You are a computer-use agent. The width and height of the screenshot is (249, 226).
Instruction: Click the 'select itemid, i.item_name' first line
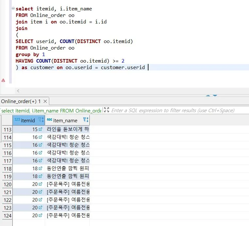click(x=54, y=9)
